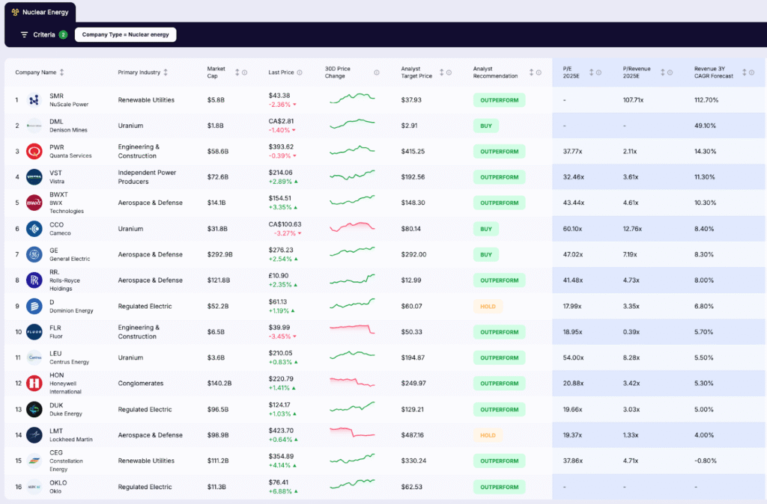
Task: Show info icon for Revenue 3Y CAGR Forecast
Action: (751, 73)
